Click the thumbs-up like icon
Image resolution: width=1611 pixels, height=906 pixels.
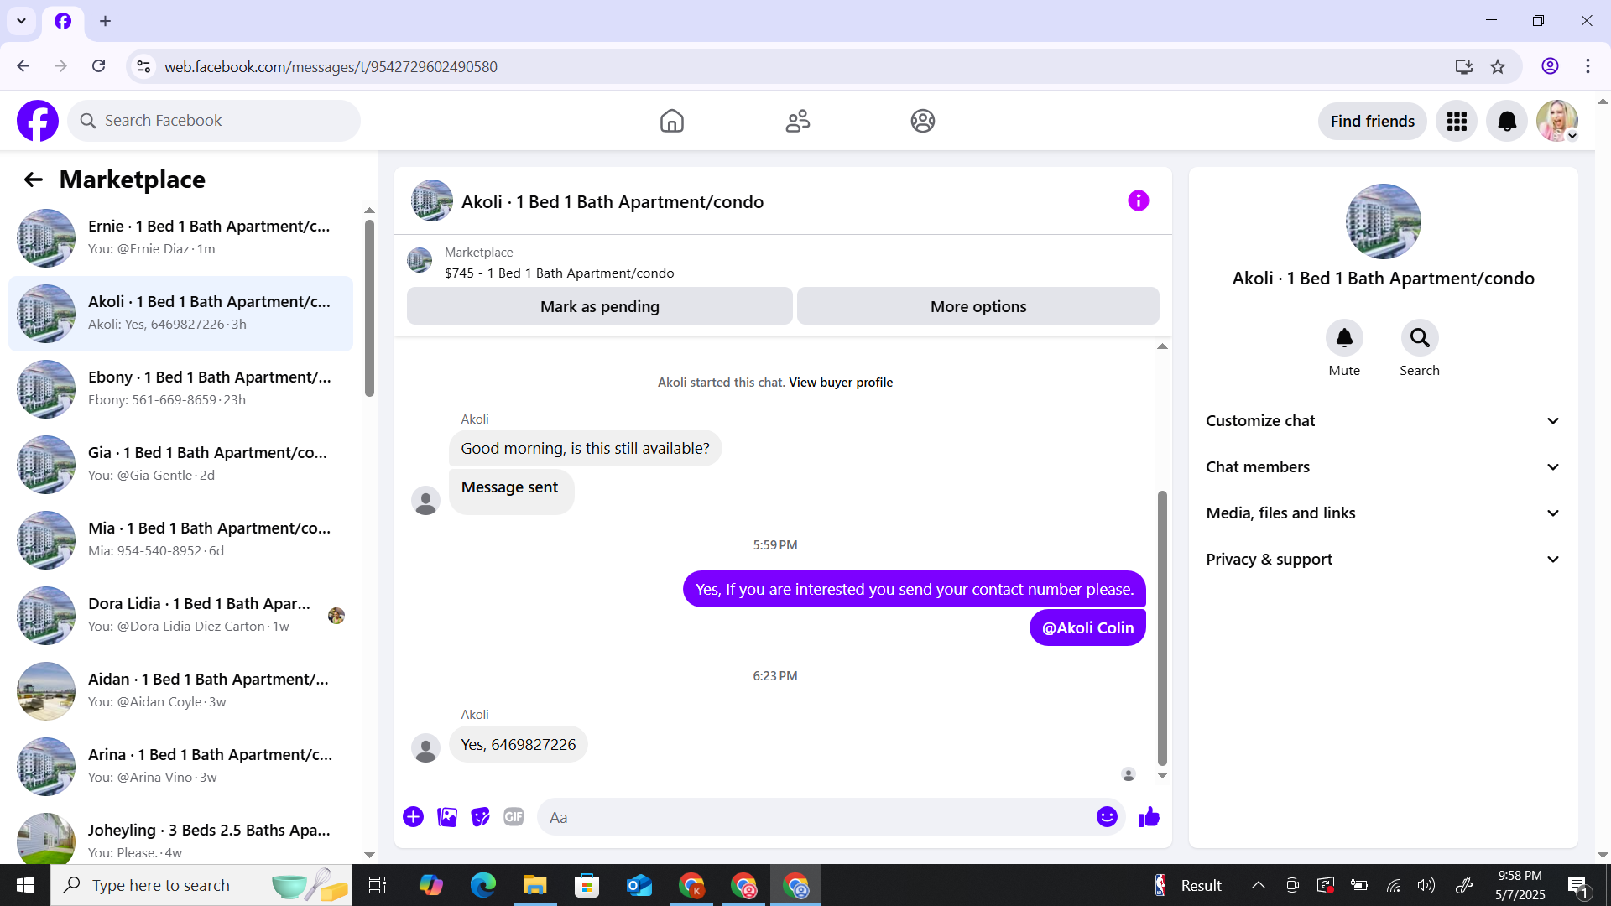1149,817
